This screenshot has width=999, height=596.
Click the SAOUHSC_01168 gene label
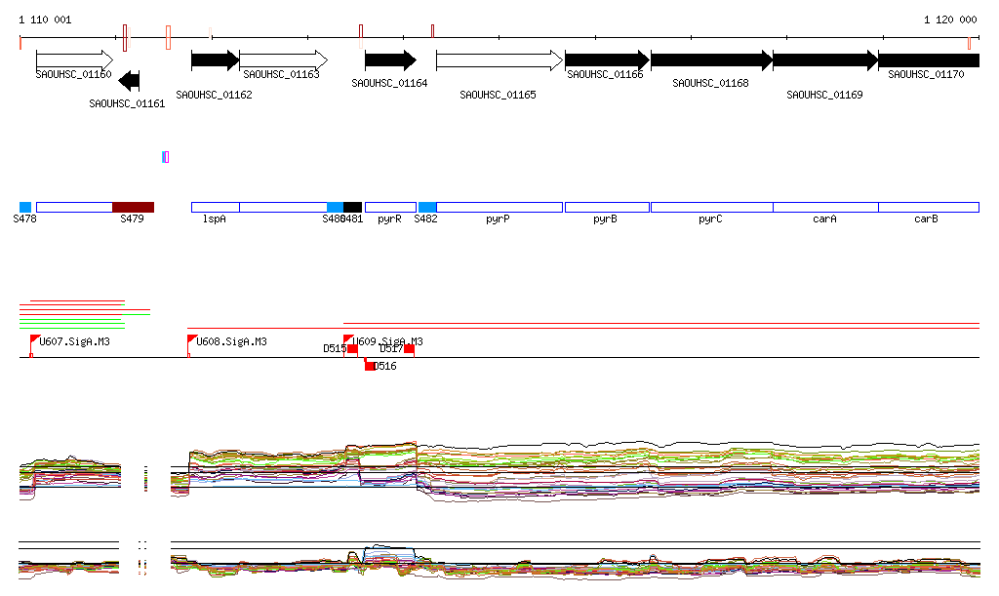[x=710, y=84]
